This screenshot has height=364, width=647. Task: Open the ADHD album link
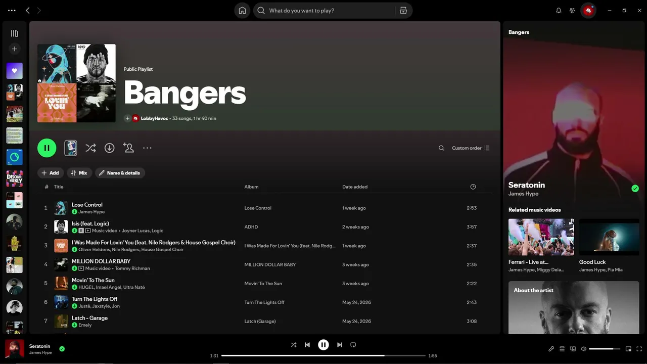(251, 227)
